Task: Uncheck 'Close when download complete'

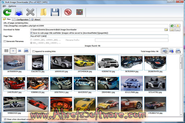Action: pyautogui.click(x=5, y=119)
